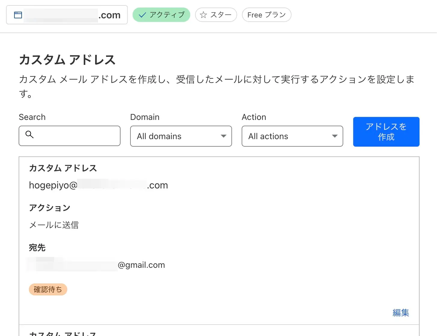Click the 宛先 field label
This screenshot has height=336, width=437.
click(37, 247)
